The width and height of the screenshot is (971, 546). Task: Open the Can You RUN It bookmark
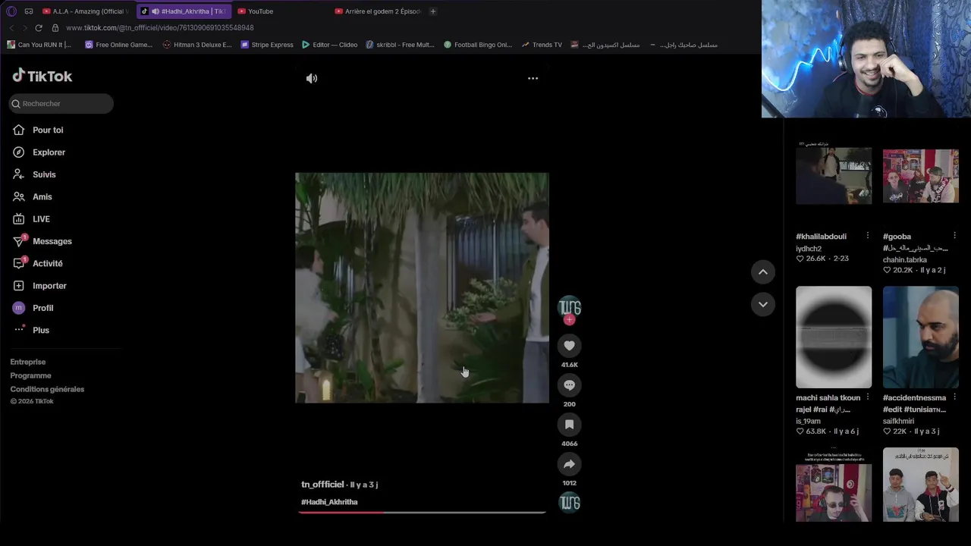39,45
